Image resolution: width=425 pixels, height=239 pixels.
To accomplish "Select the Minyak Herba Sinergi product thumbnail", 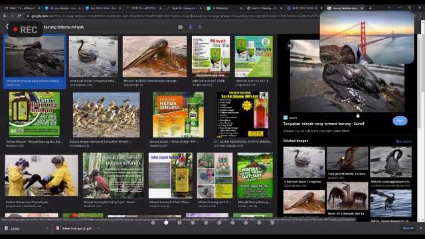I will (178, 115).
